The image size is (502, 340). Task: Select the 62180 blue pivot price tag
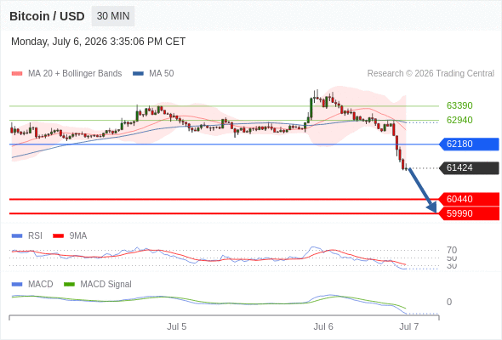pos(469,144)
